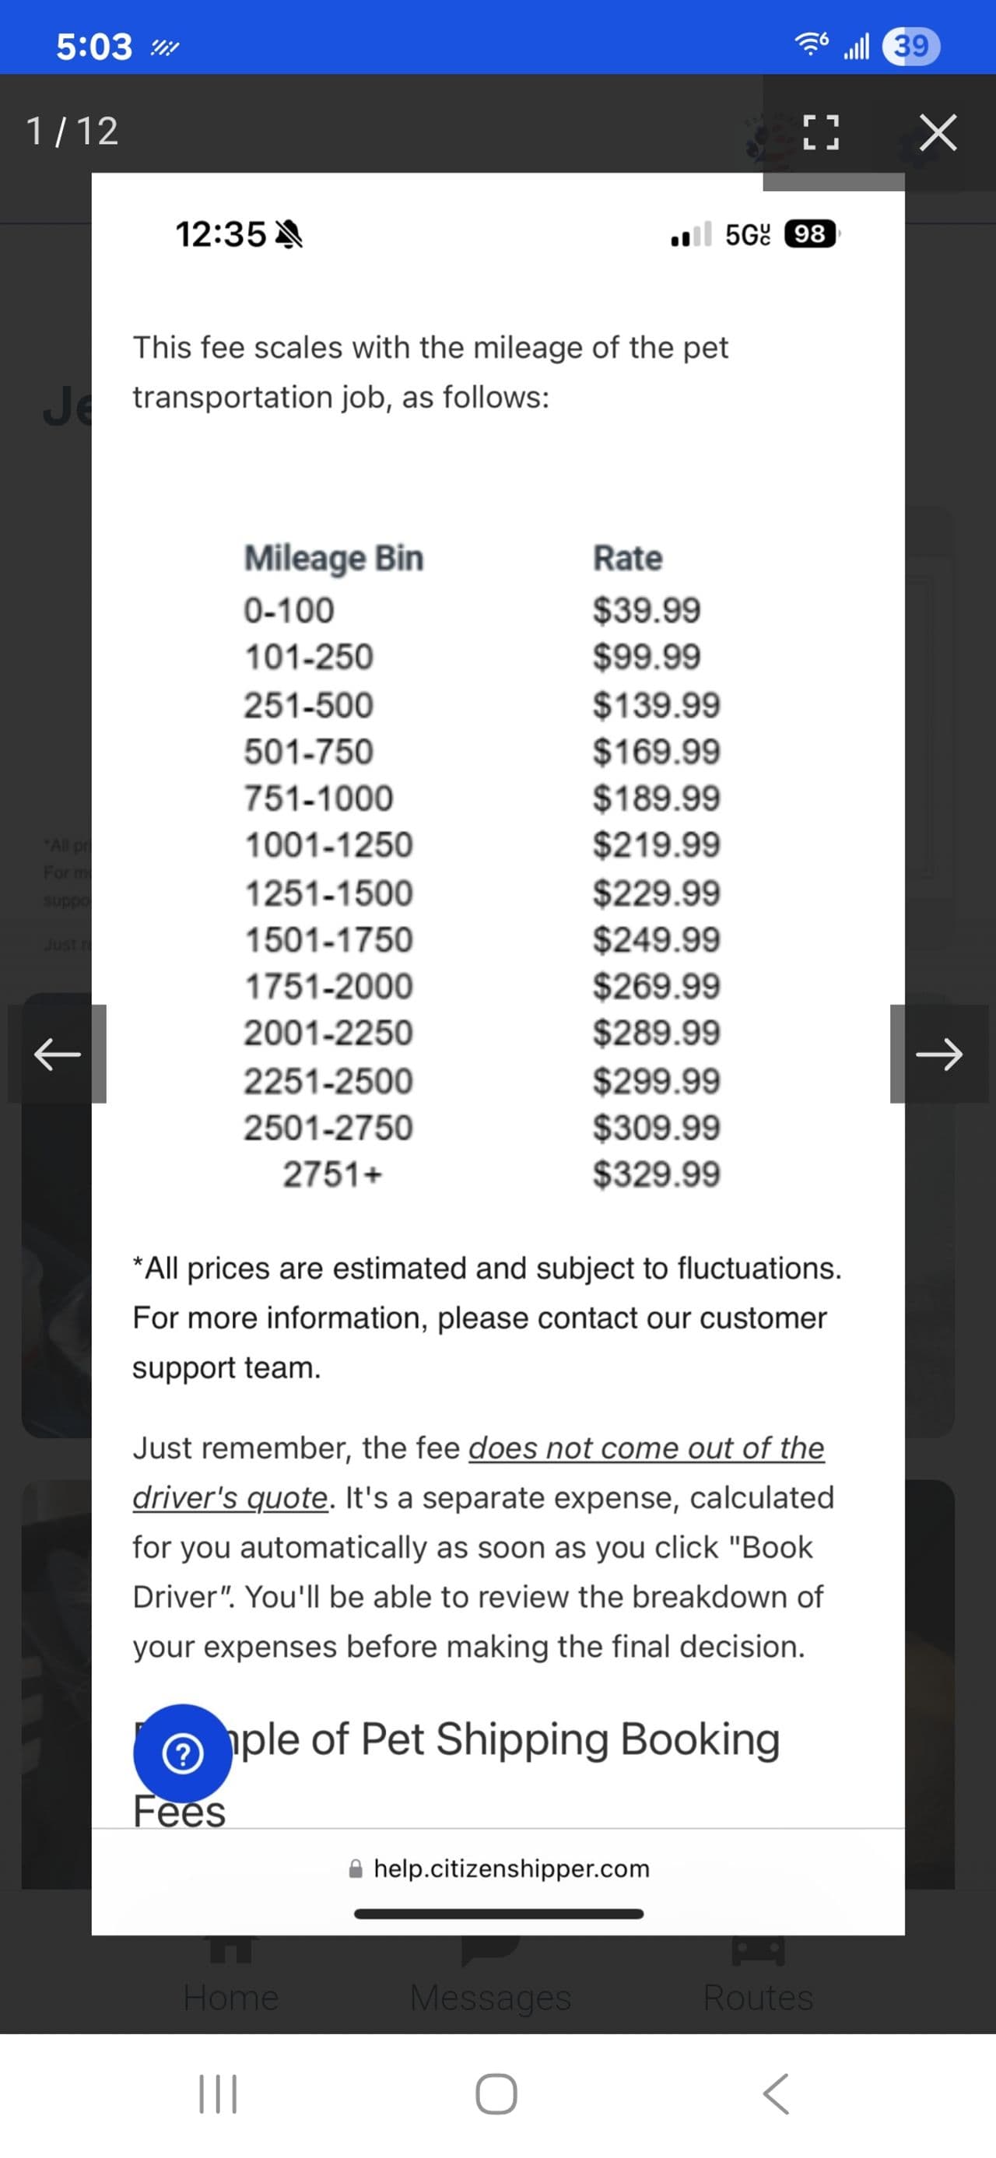This screenshot has width=996, height=2158.
Task: Tap the 5:03 clock in status bar
Action: pos(94,46)
